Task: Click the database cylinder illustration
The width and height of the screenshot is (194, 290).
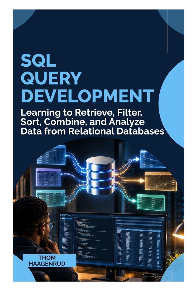Action: [100, 175]
